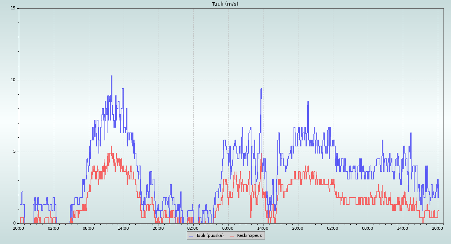Click the highest red Keskinopeus peak

(x=112, y=146)
